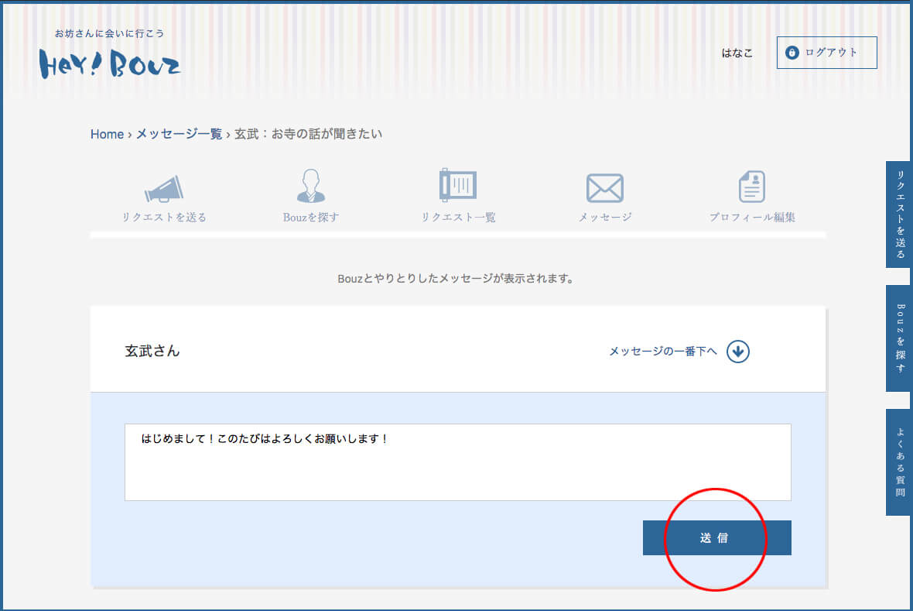This screenshot has width=913, height=611.
Task: Select the プロフィール編集 navigation label
Action: [x=751, y=218]
